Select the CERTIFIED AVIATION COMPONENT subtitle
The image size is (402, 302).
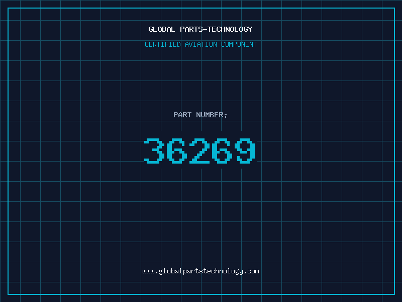[x=200, y=44]
